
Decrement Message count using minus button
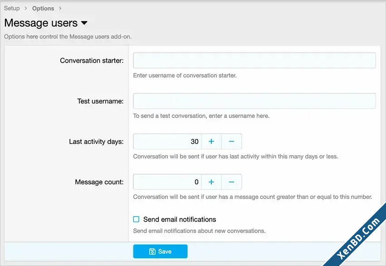231,182
